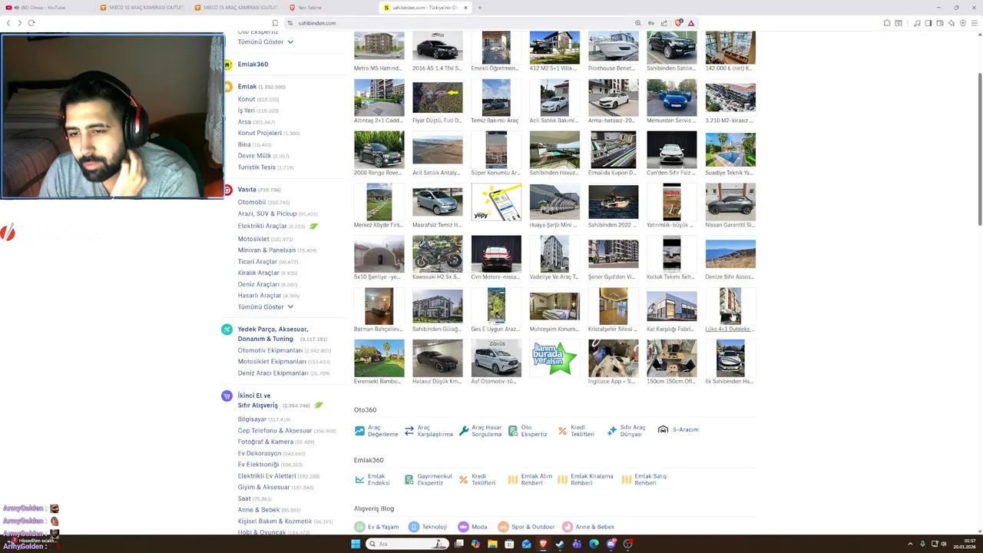This screenshot has height=553, width=983.
Task: Click the Windows taskbar Ara search box
Action: point(408,544)
